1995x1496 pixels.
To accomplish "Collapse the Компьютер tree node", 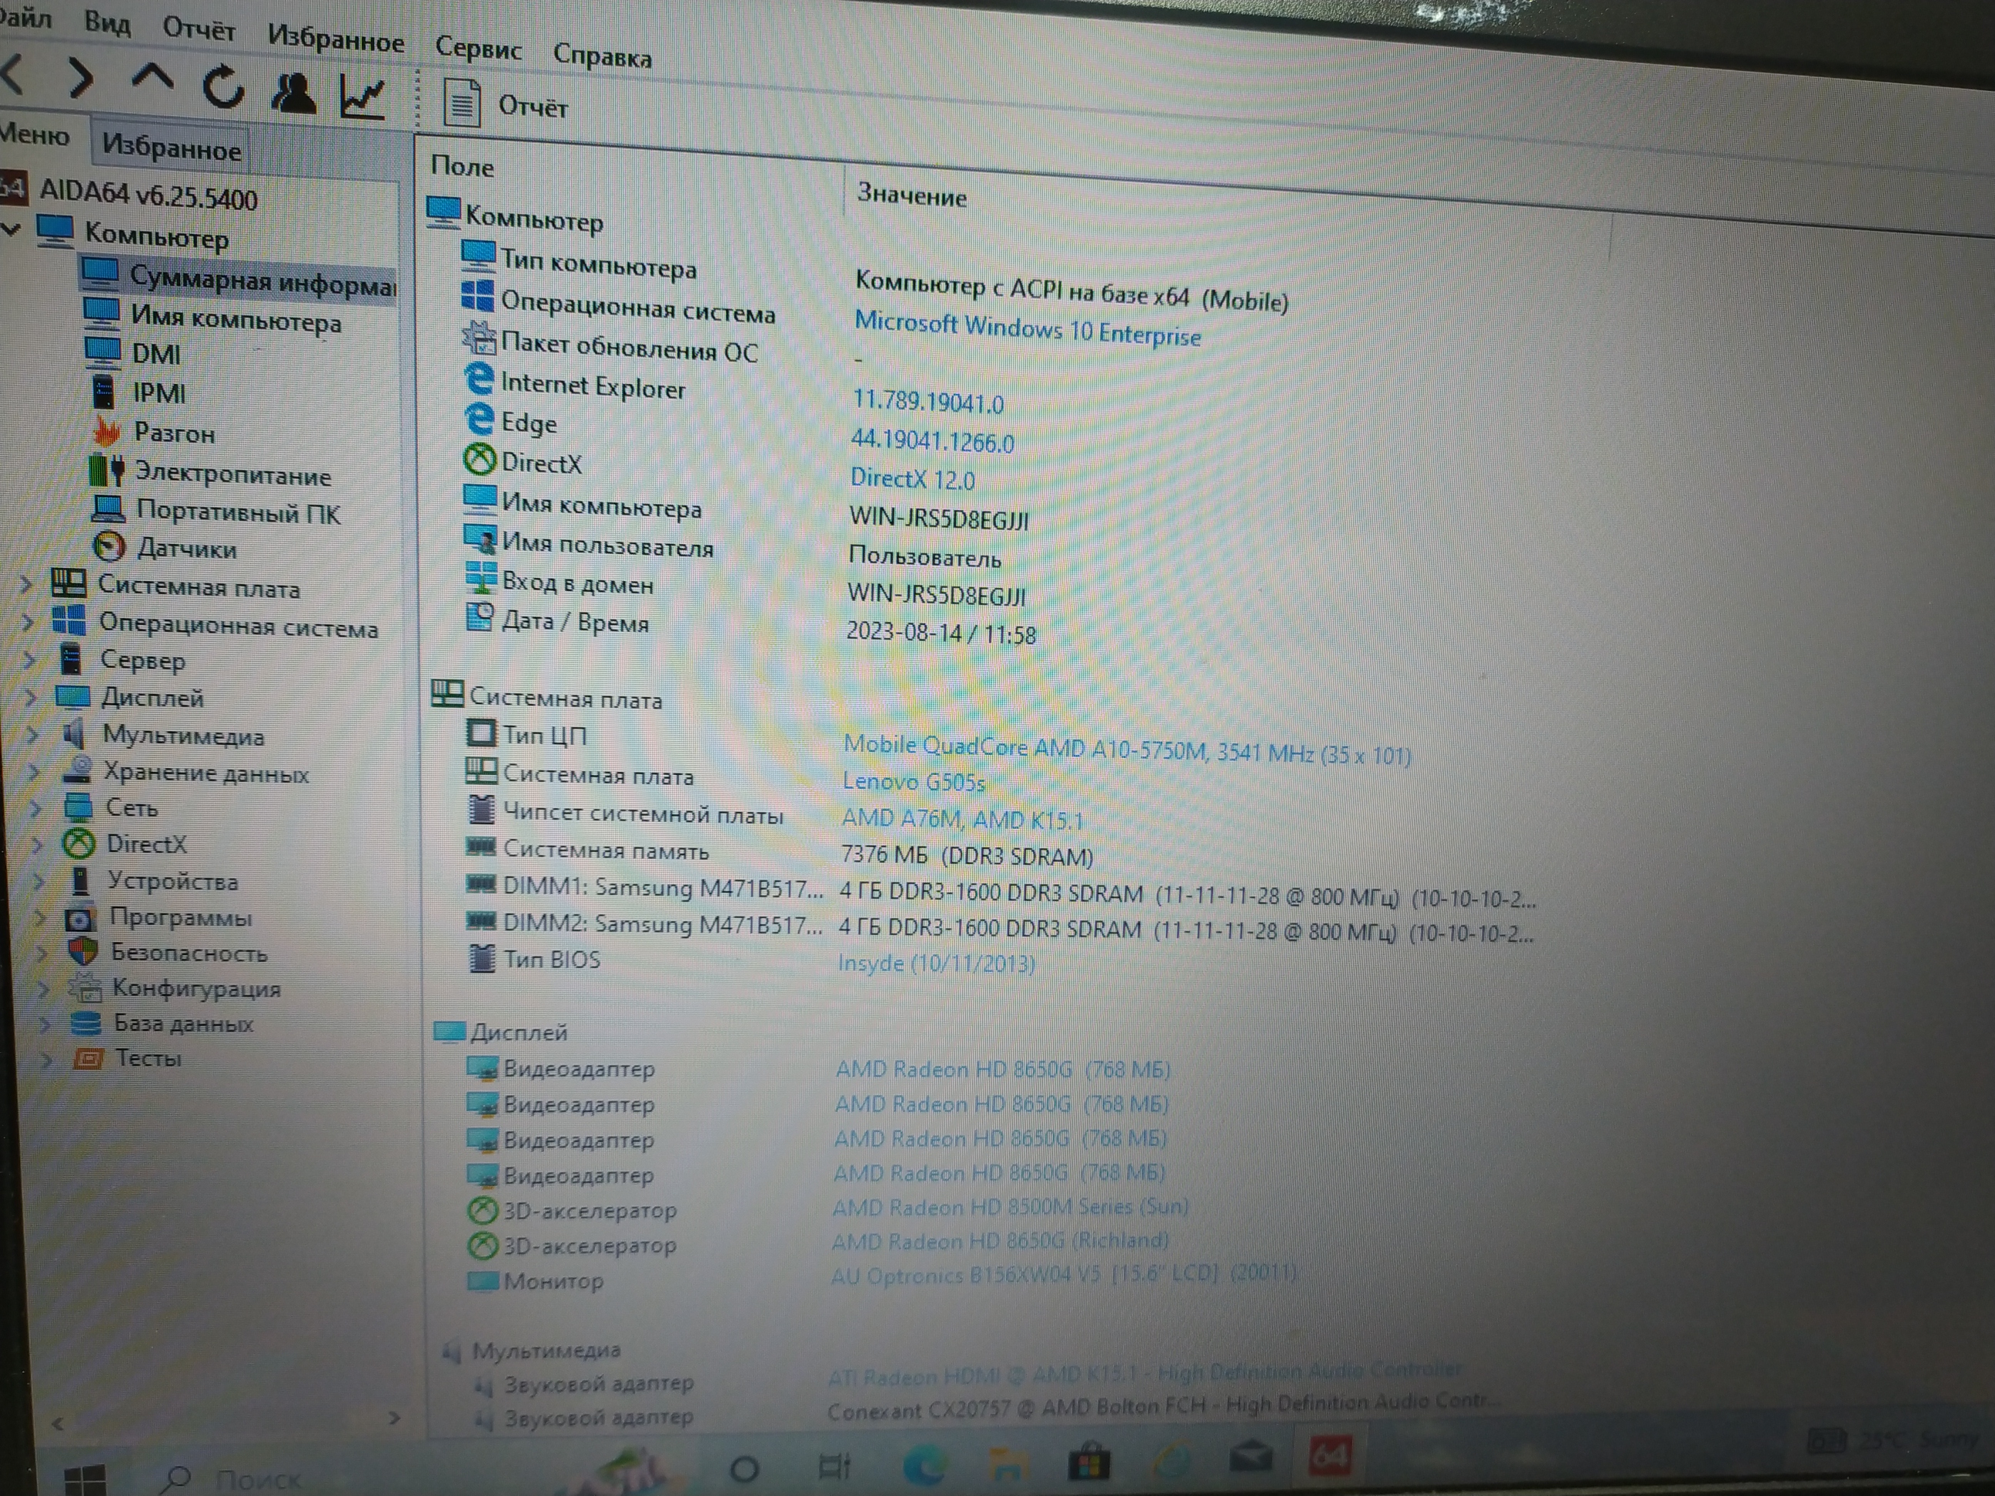I will pyautogui.click(x=11, y=229).
